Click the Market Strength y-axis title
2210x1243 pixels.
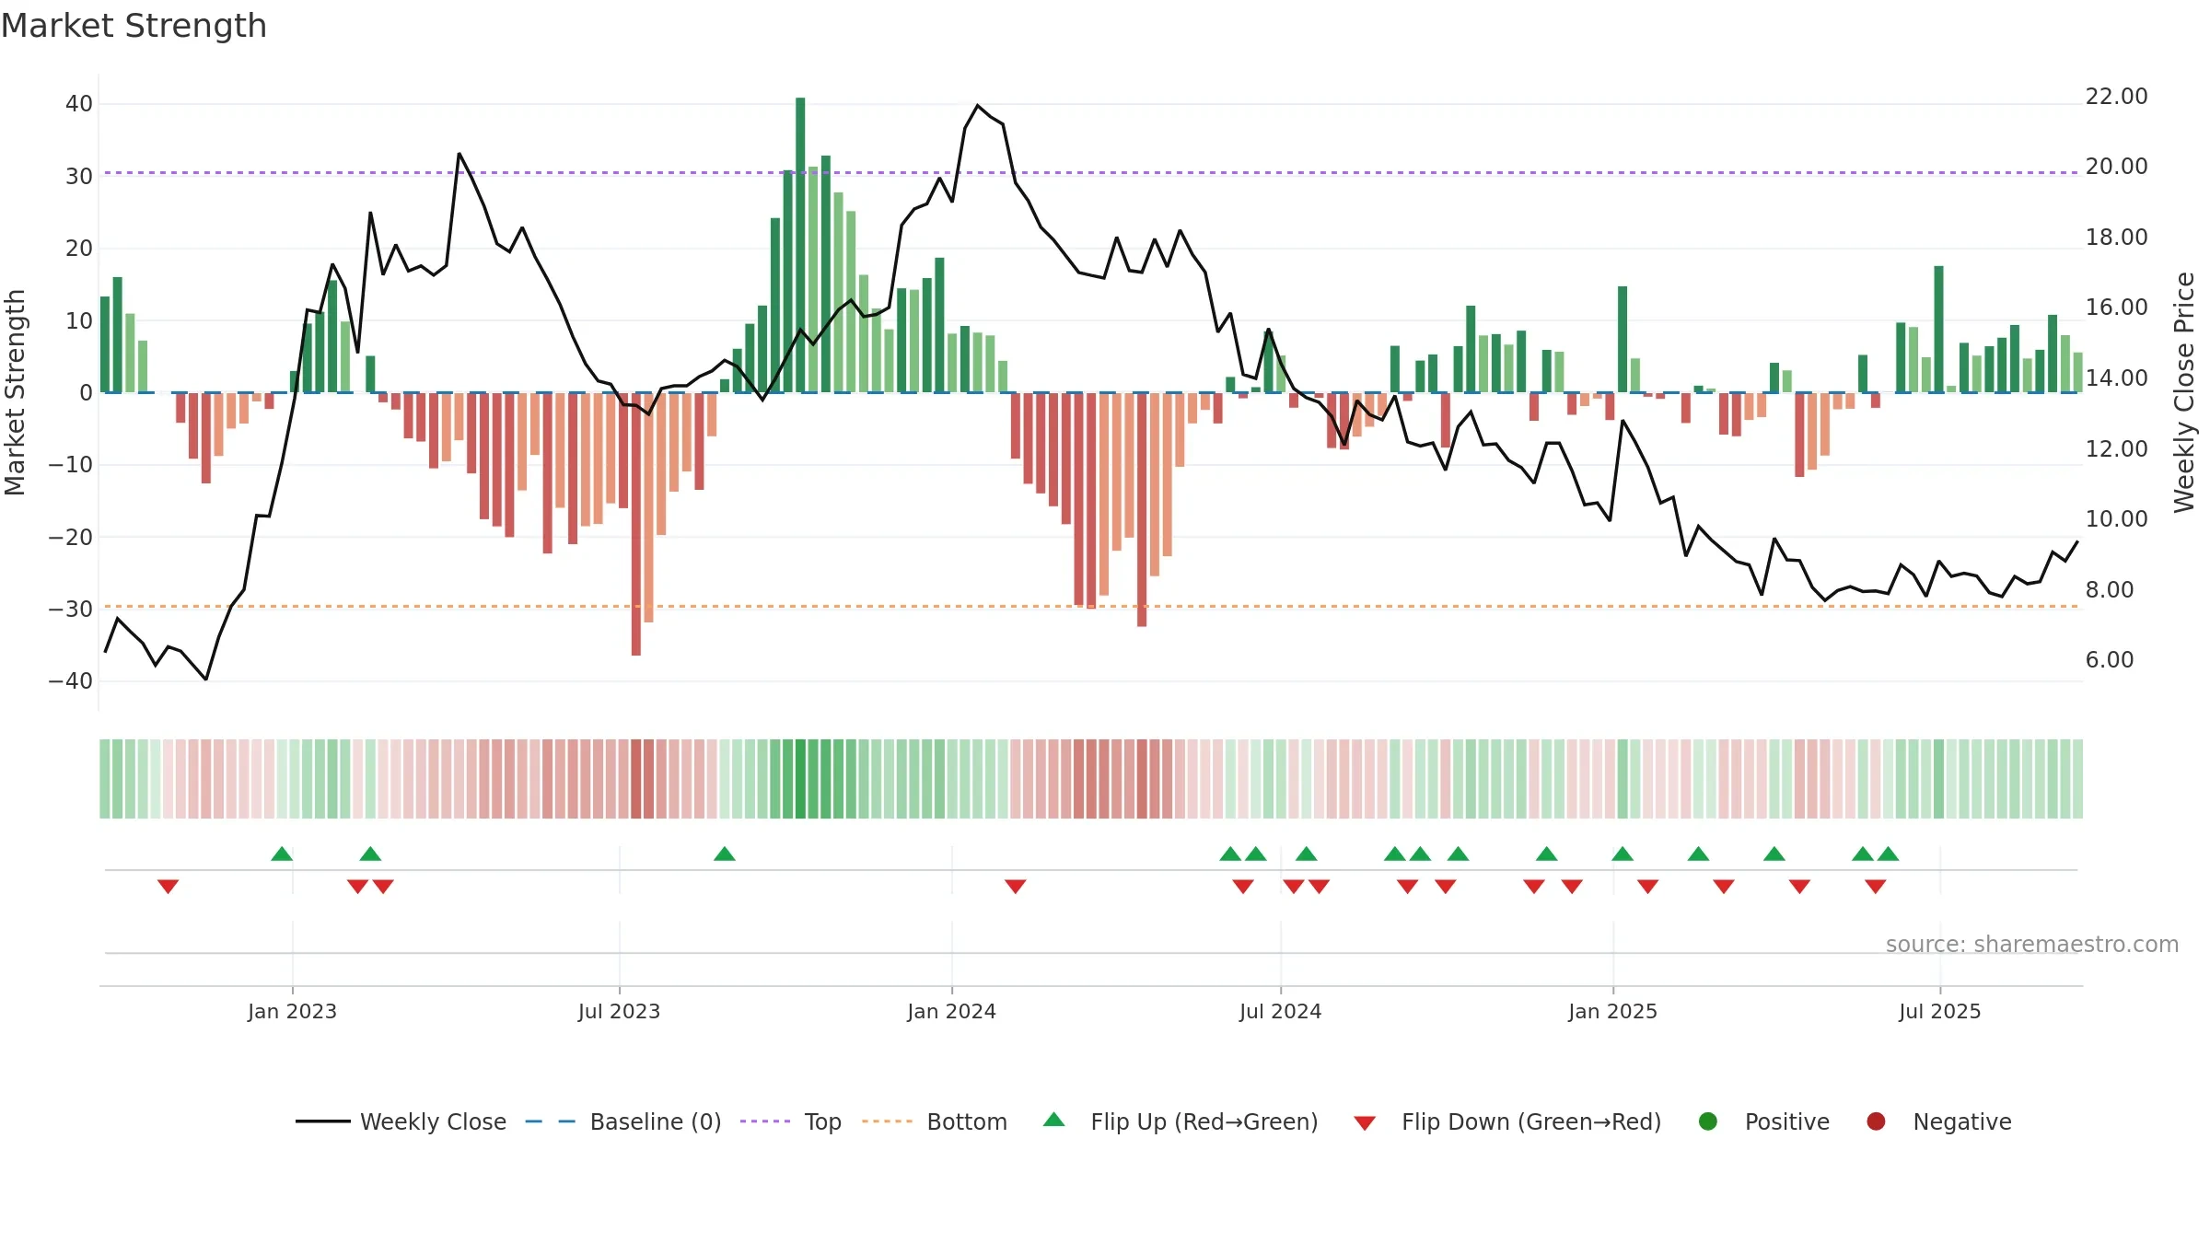click(x=15, y=392)
